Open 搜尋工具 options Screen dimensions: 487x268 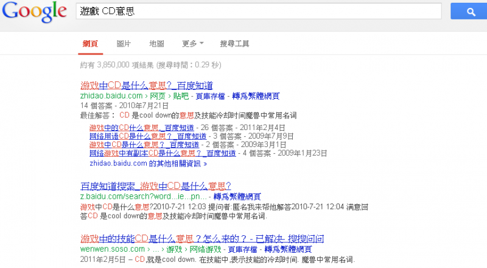pos(234,44)
